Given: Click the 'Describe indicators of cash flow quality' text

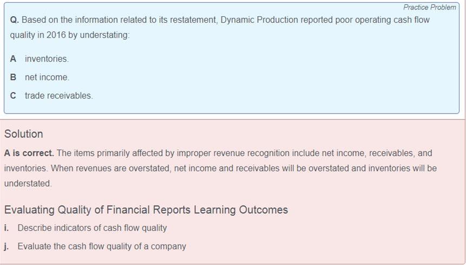Looking at the screenshot, I should pyautogui.click(x=92, y=228).
